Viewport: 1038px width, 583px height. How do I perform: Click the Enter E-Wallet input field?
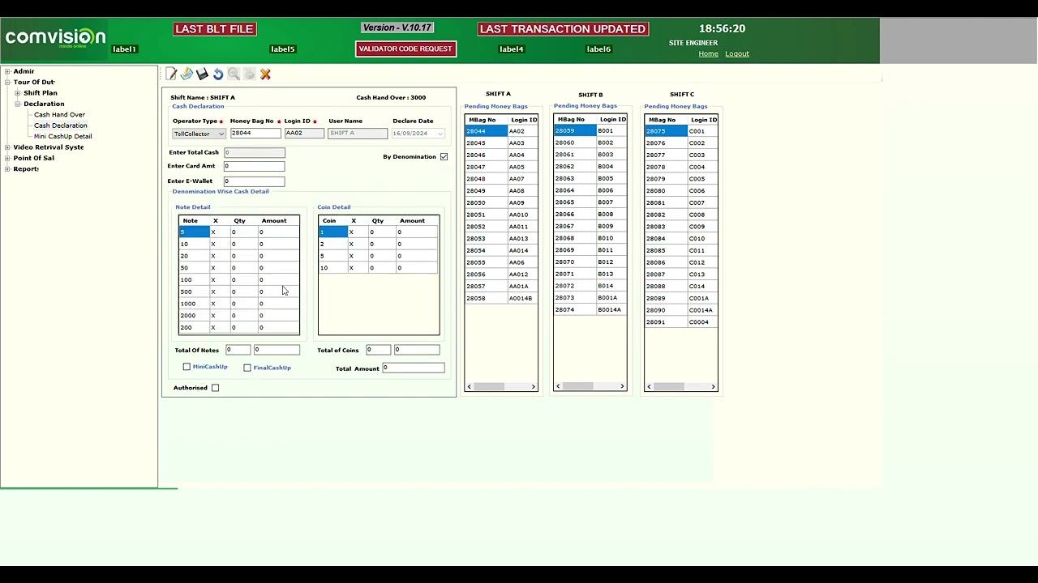254,181
